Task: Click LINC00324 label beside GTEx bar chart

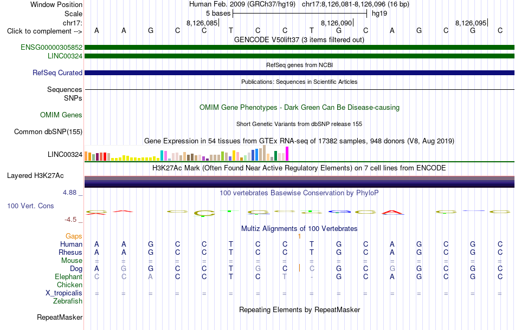Action: pyautogui.click(x=65, y=155)
